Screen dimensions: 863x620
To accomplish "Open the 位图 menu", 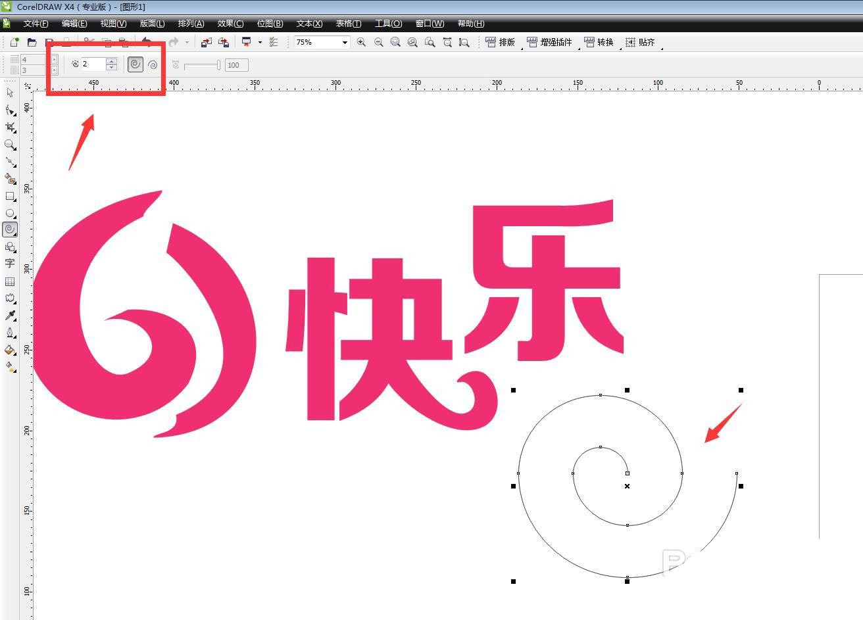I will (x=269, y=24).
